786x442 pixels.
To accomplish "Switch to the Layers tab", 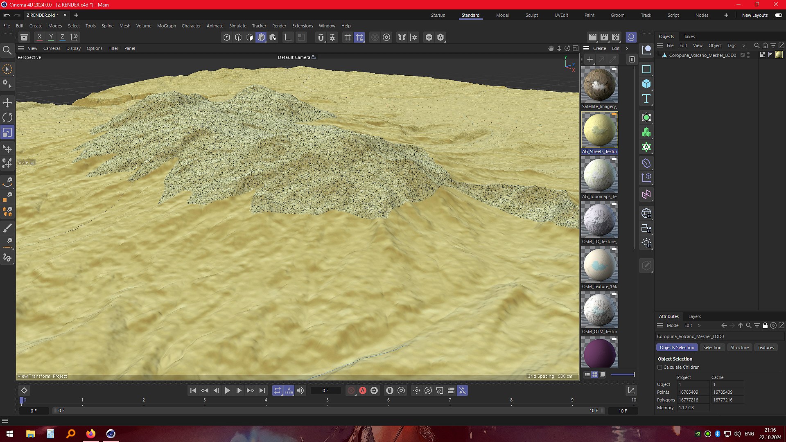I will click(694, 316).
